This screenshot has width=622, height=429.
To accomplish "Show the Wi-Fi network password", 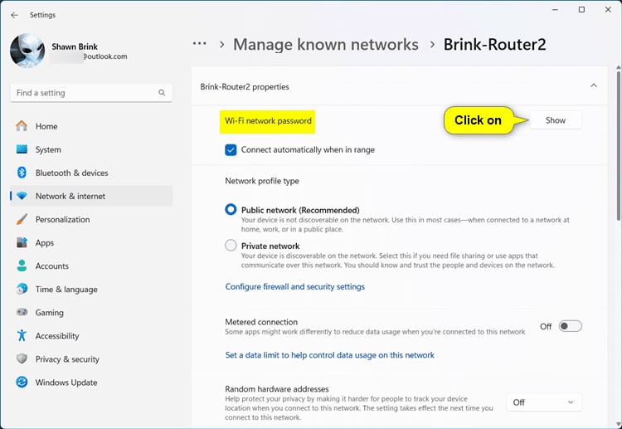I will point(555,120).
